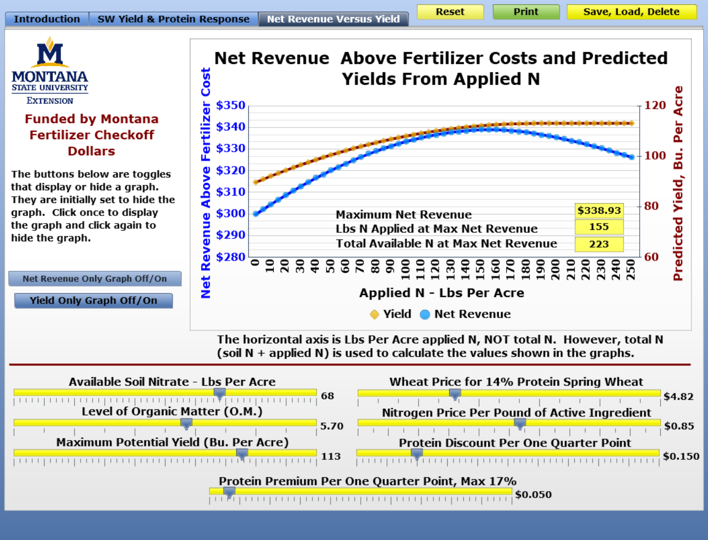Click the Protein Discount Per One Quarter Point label

(x=515, y=443)
